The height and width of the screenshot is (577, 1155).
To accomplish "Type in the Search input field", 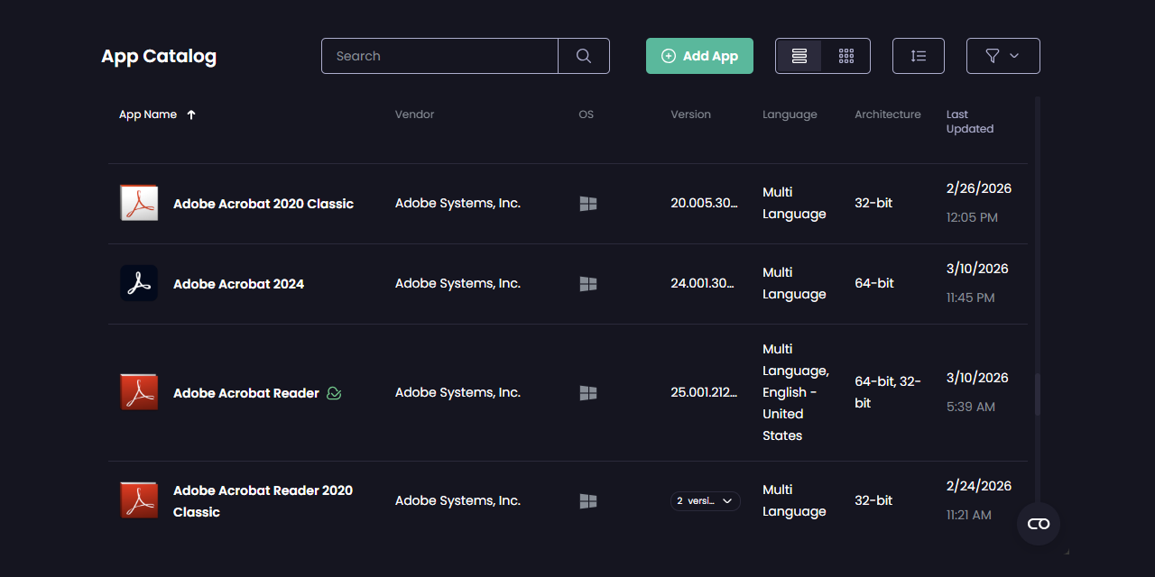I will pyautogui.click(x=439, y=56).
